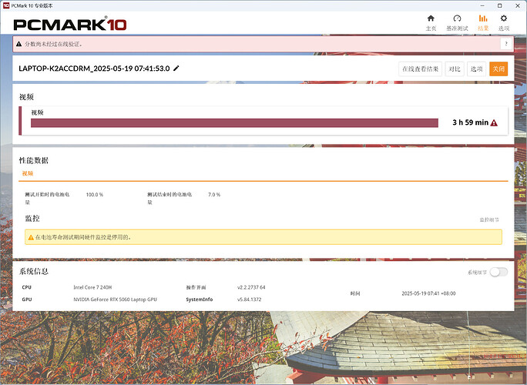Click the orange Close (关闭) button
Viewport: 527px width, 385px height.
pos(498,69)
